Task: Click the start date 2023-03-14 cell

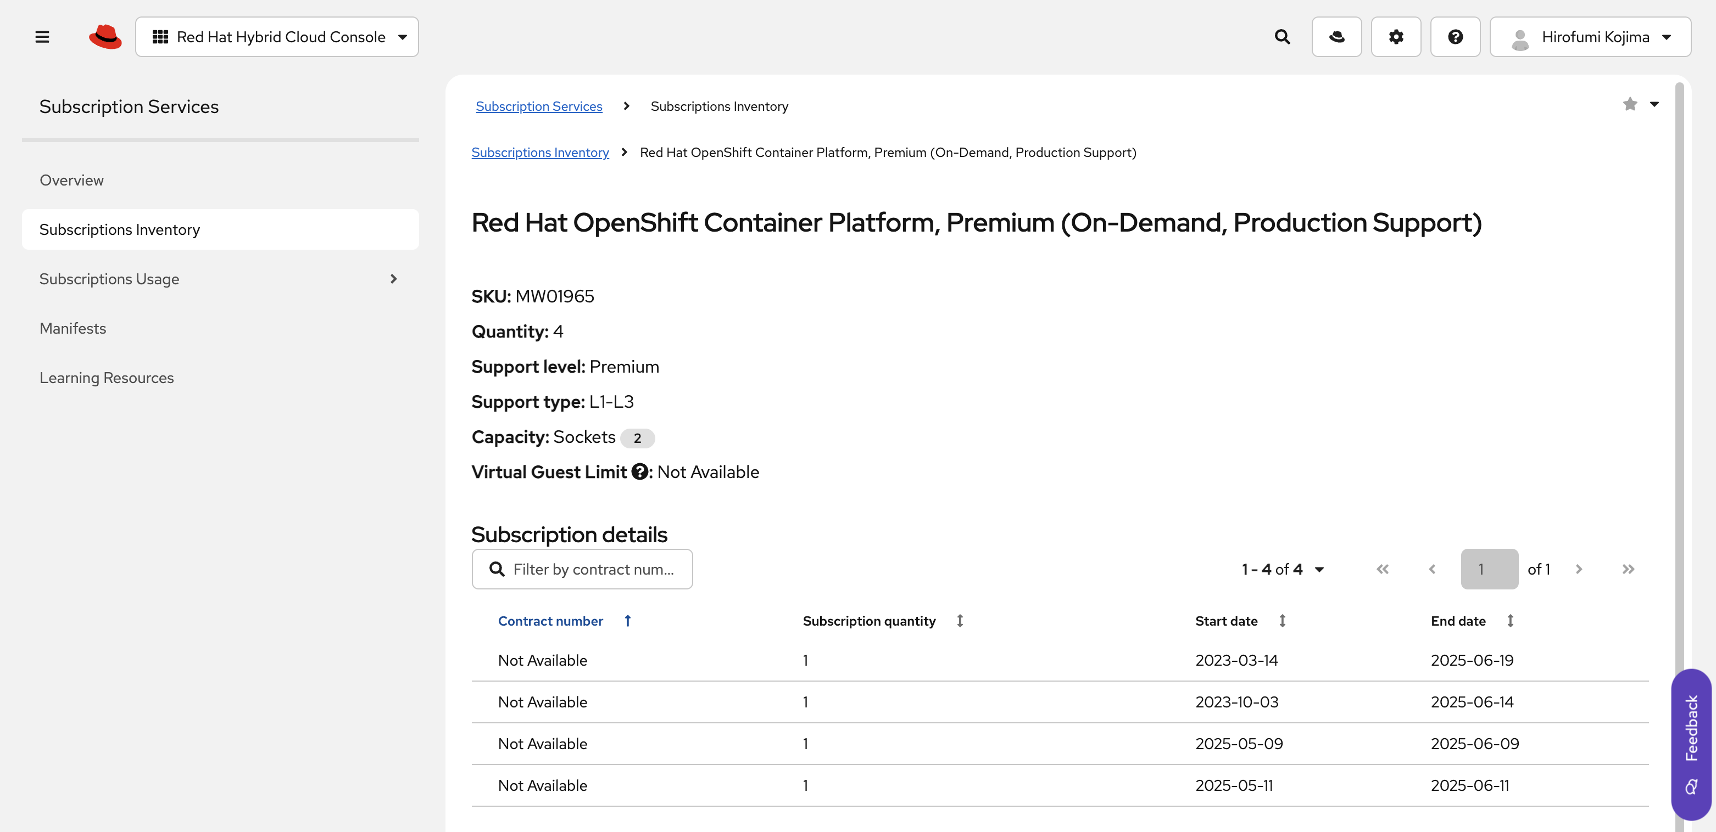Action: click(1236, 660)
